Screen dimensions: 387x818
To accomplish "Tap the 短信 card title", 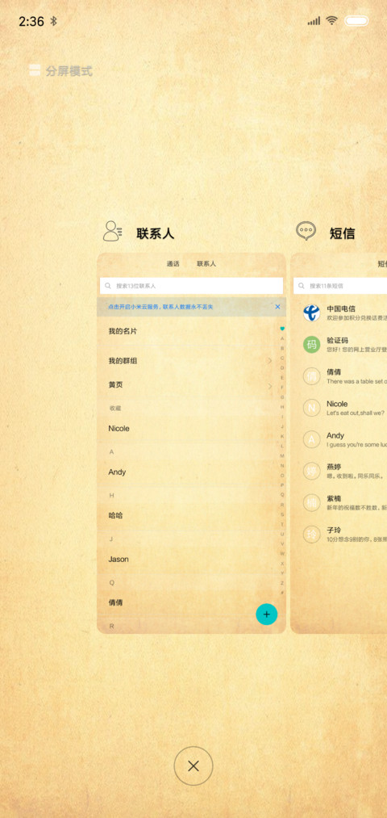I will click(x=342, y=233).
